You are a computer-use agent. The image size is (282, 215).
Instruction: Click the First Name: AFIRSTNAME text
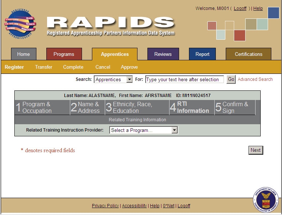coord(145,96)
